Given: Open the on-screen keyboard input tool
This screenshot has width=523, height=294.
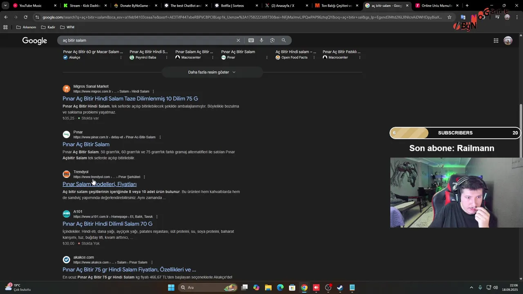Looking at the screenshot, I should (251, 40).
